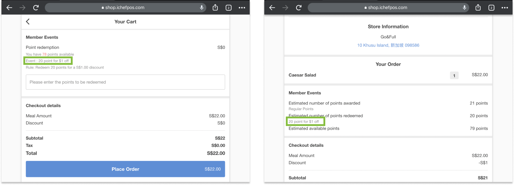Go back using the chevron beside Your Cart

click(x=28, y=21)
